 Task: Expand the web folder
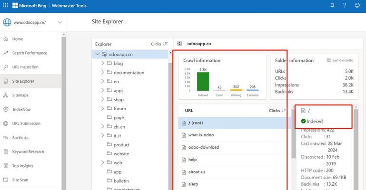[102, 162]
